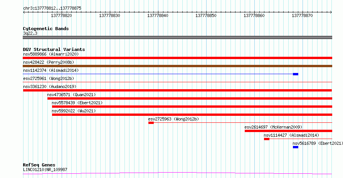Click blue block below nsv1142374 label
Viewport: 343px width, 178px height.
click(296, 74)
